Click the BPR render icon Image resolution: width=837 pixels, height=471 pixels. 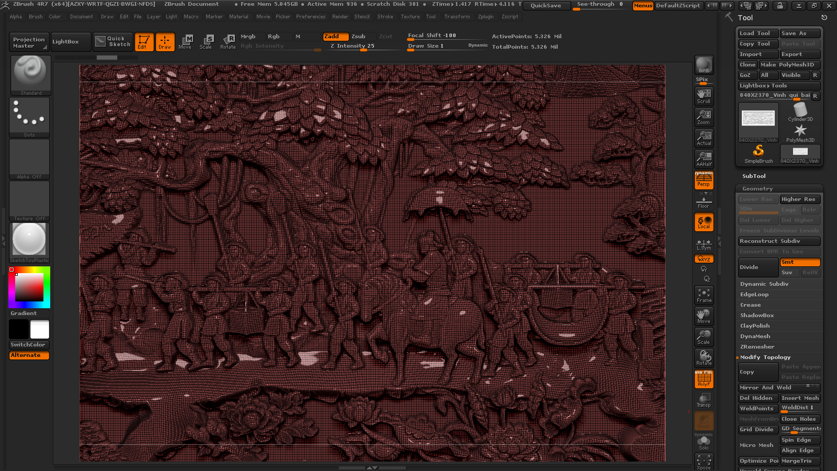[x=704, y=65]
